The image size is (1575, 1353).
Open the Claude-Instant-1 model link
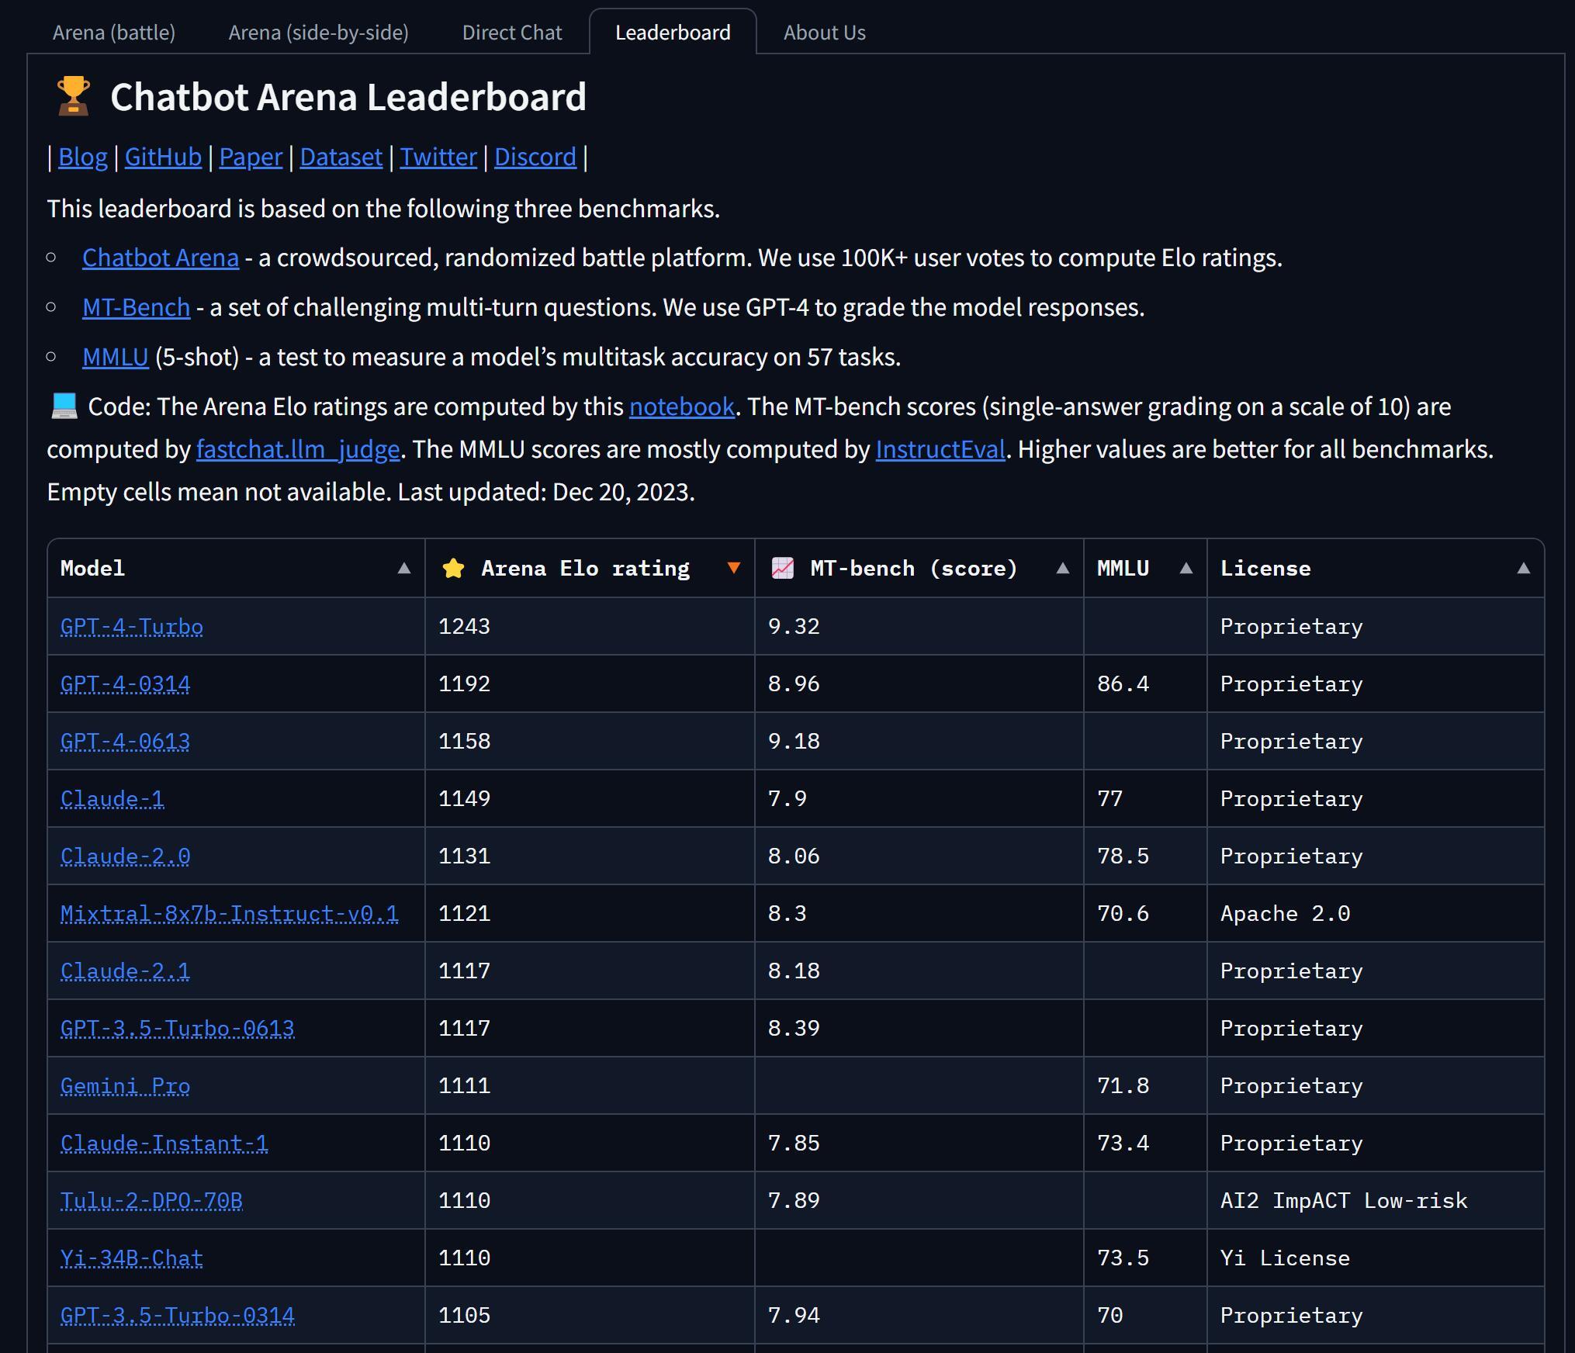pyautogui.click(x=164, y=1144)
